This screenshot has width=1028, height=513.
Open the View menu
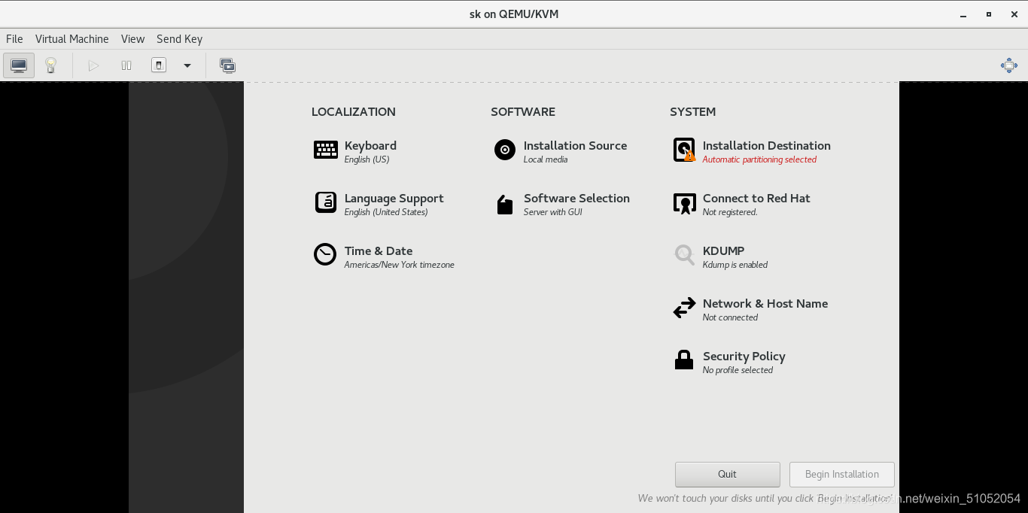(x=132, y=39)
